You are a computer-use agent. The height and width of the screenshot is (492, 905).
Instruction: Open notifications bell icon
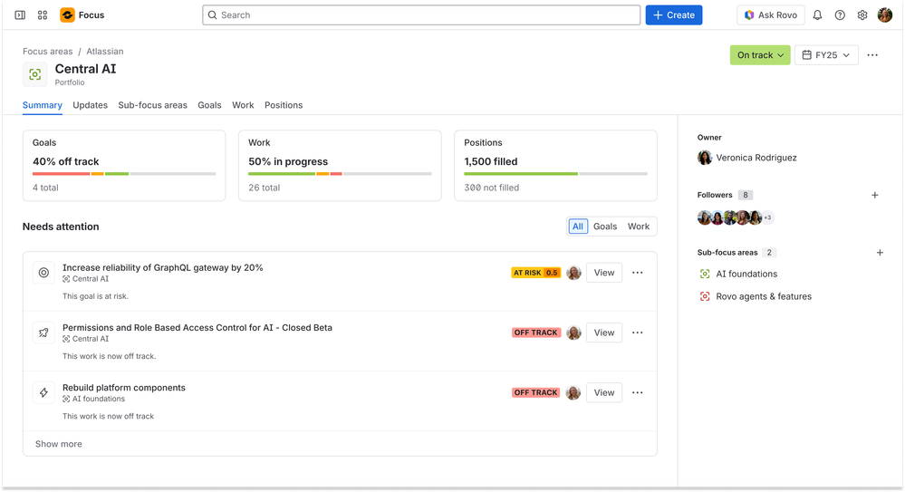point(817,15)
